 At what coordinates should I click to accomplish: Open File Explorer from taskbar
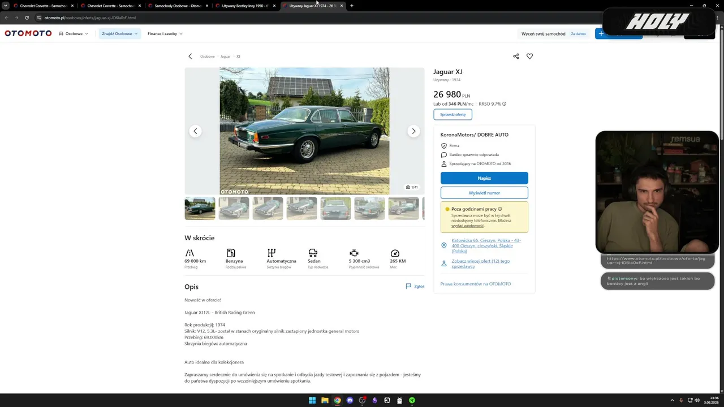tap(325, 400)
